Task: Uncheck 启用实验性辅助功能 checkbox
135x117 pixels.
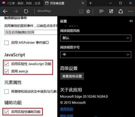Action: pyautogui.click(x=6, y=112)
